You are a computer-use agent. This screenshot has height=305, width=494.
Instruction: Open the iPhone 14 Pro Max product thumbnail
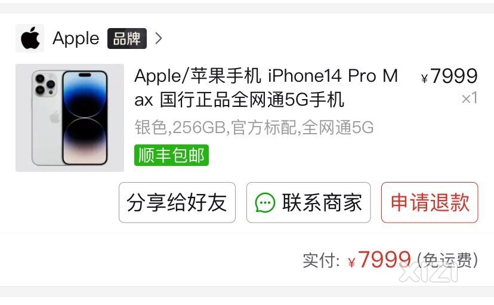(x=70, y=118)
